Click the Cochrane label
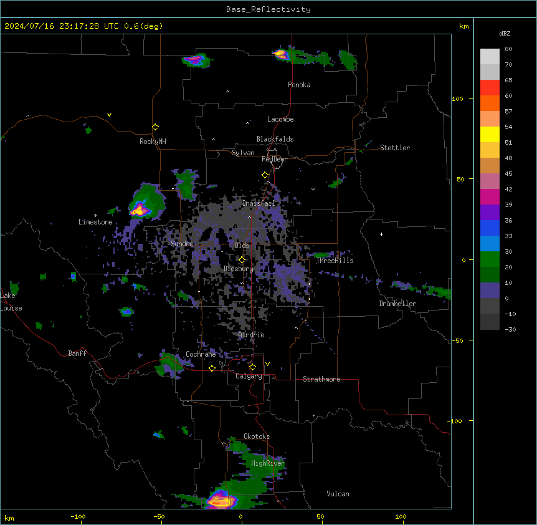537x525 pixels. [201, 354]
